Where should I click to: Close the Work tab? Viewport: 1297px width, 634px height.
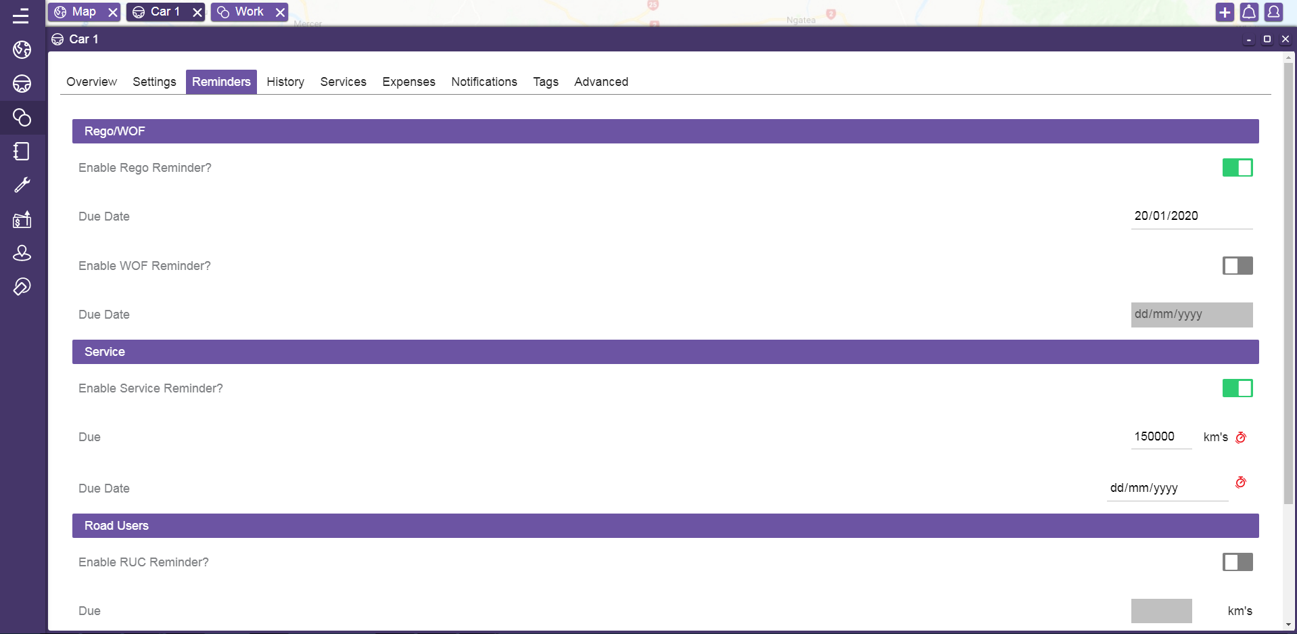[x=280, y=12]
